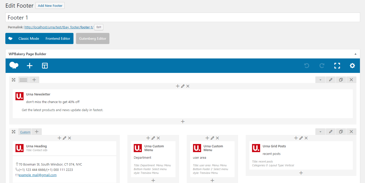Viewport: 365px width, 183px height.
Task: Edit the Custom row with pencil icon
Action: click(331, 132)
